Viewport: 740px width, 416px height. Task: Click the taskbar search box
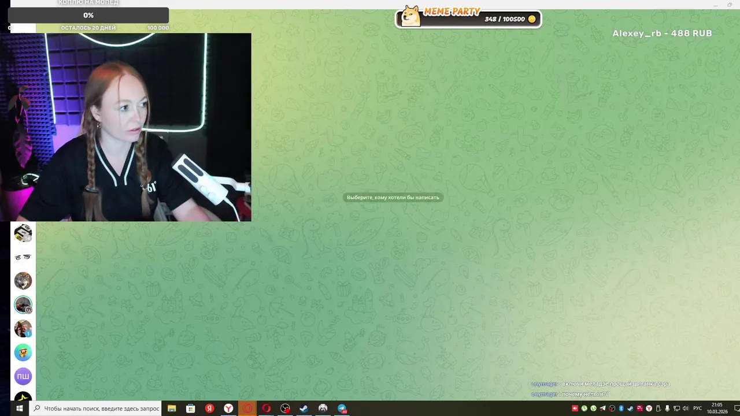tap(95, 408)
